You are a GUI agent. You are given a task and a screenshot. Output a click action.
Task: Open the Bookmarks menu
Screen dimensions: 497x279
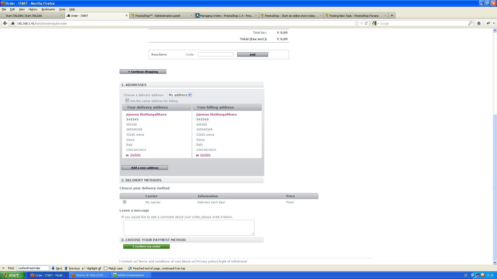point(48,9)
